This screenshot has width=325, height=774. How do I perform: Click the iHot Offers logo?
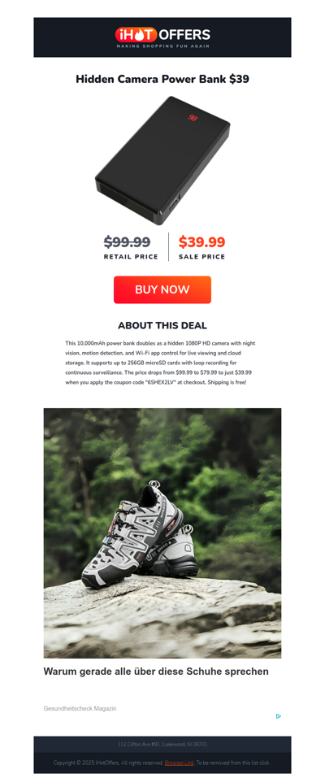pos(162,37)
